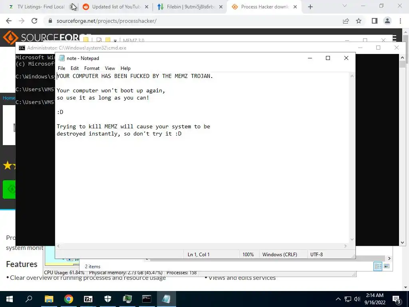Show hidden system tray icons
Screen dimensions: 409x307
[338, 299]
